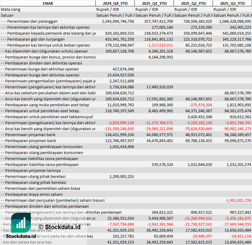The width and height of the screenshot is (252, 245).
Task: Click Pembayaran dividen dari aktivitas pendanaan label
Action: click(47, 206)
